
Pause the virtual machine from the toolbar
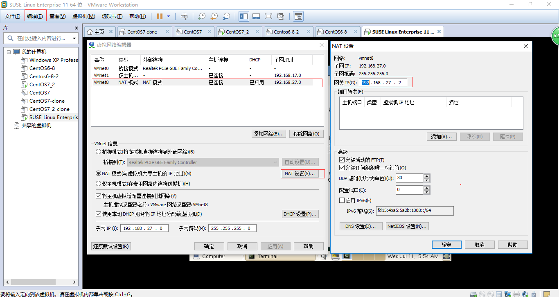[160, 16]
